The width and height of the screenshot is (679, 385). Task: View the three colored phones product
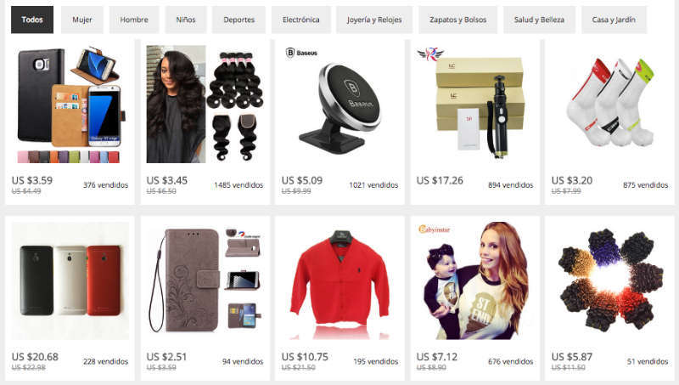click(x=70, y=281)
